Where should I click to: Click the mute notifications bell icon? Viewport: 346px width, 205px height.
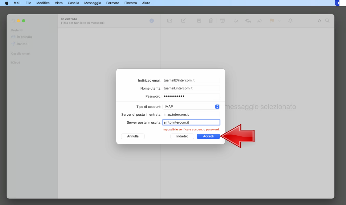click(x=290, y=21)
